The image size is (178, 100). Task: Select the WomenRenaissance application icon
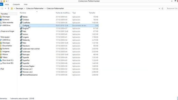[21, 75]
